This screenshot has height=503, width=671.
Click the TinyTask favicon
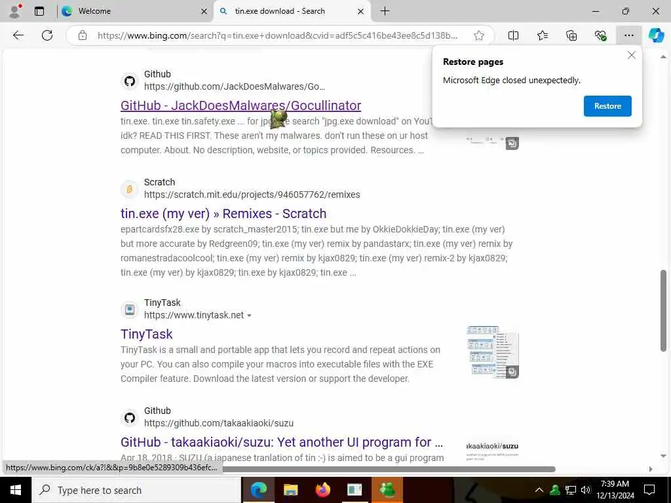click(130, 309)
